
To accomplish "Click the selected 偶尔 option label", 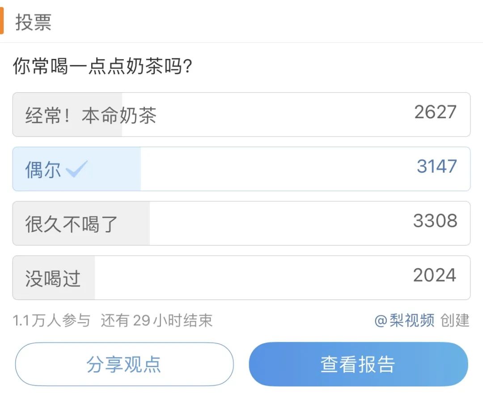I will (x=43, y=170).
